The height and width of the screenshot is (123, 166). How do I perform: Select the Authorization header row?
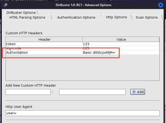click(82, 53)
